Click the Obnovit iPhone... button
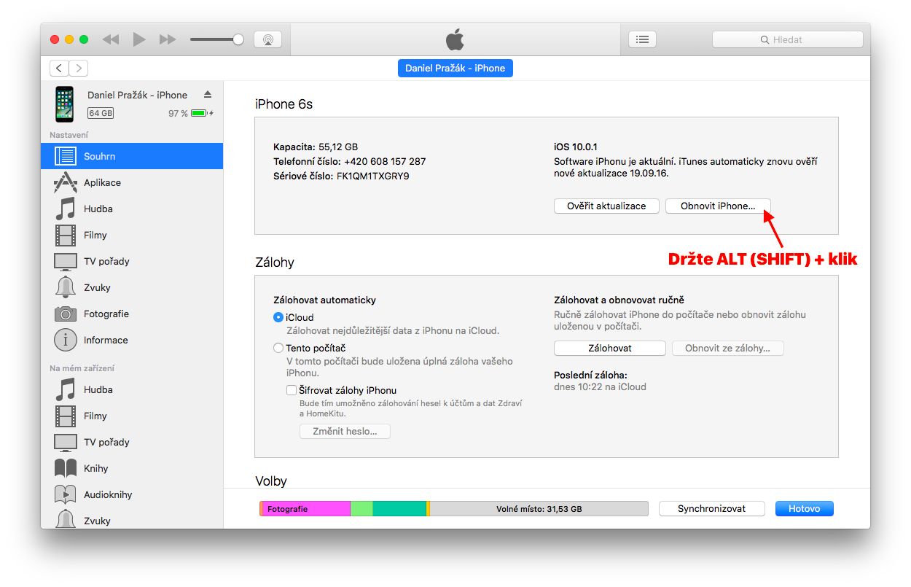Image resolution: width=911 pixels, height=587 pixels. click(x=718, y=206)
